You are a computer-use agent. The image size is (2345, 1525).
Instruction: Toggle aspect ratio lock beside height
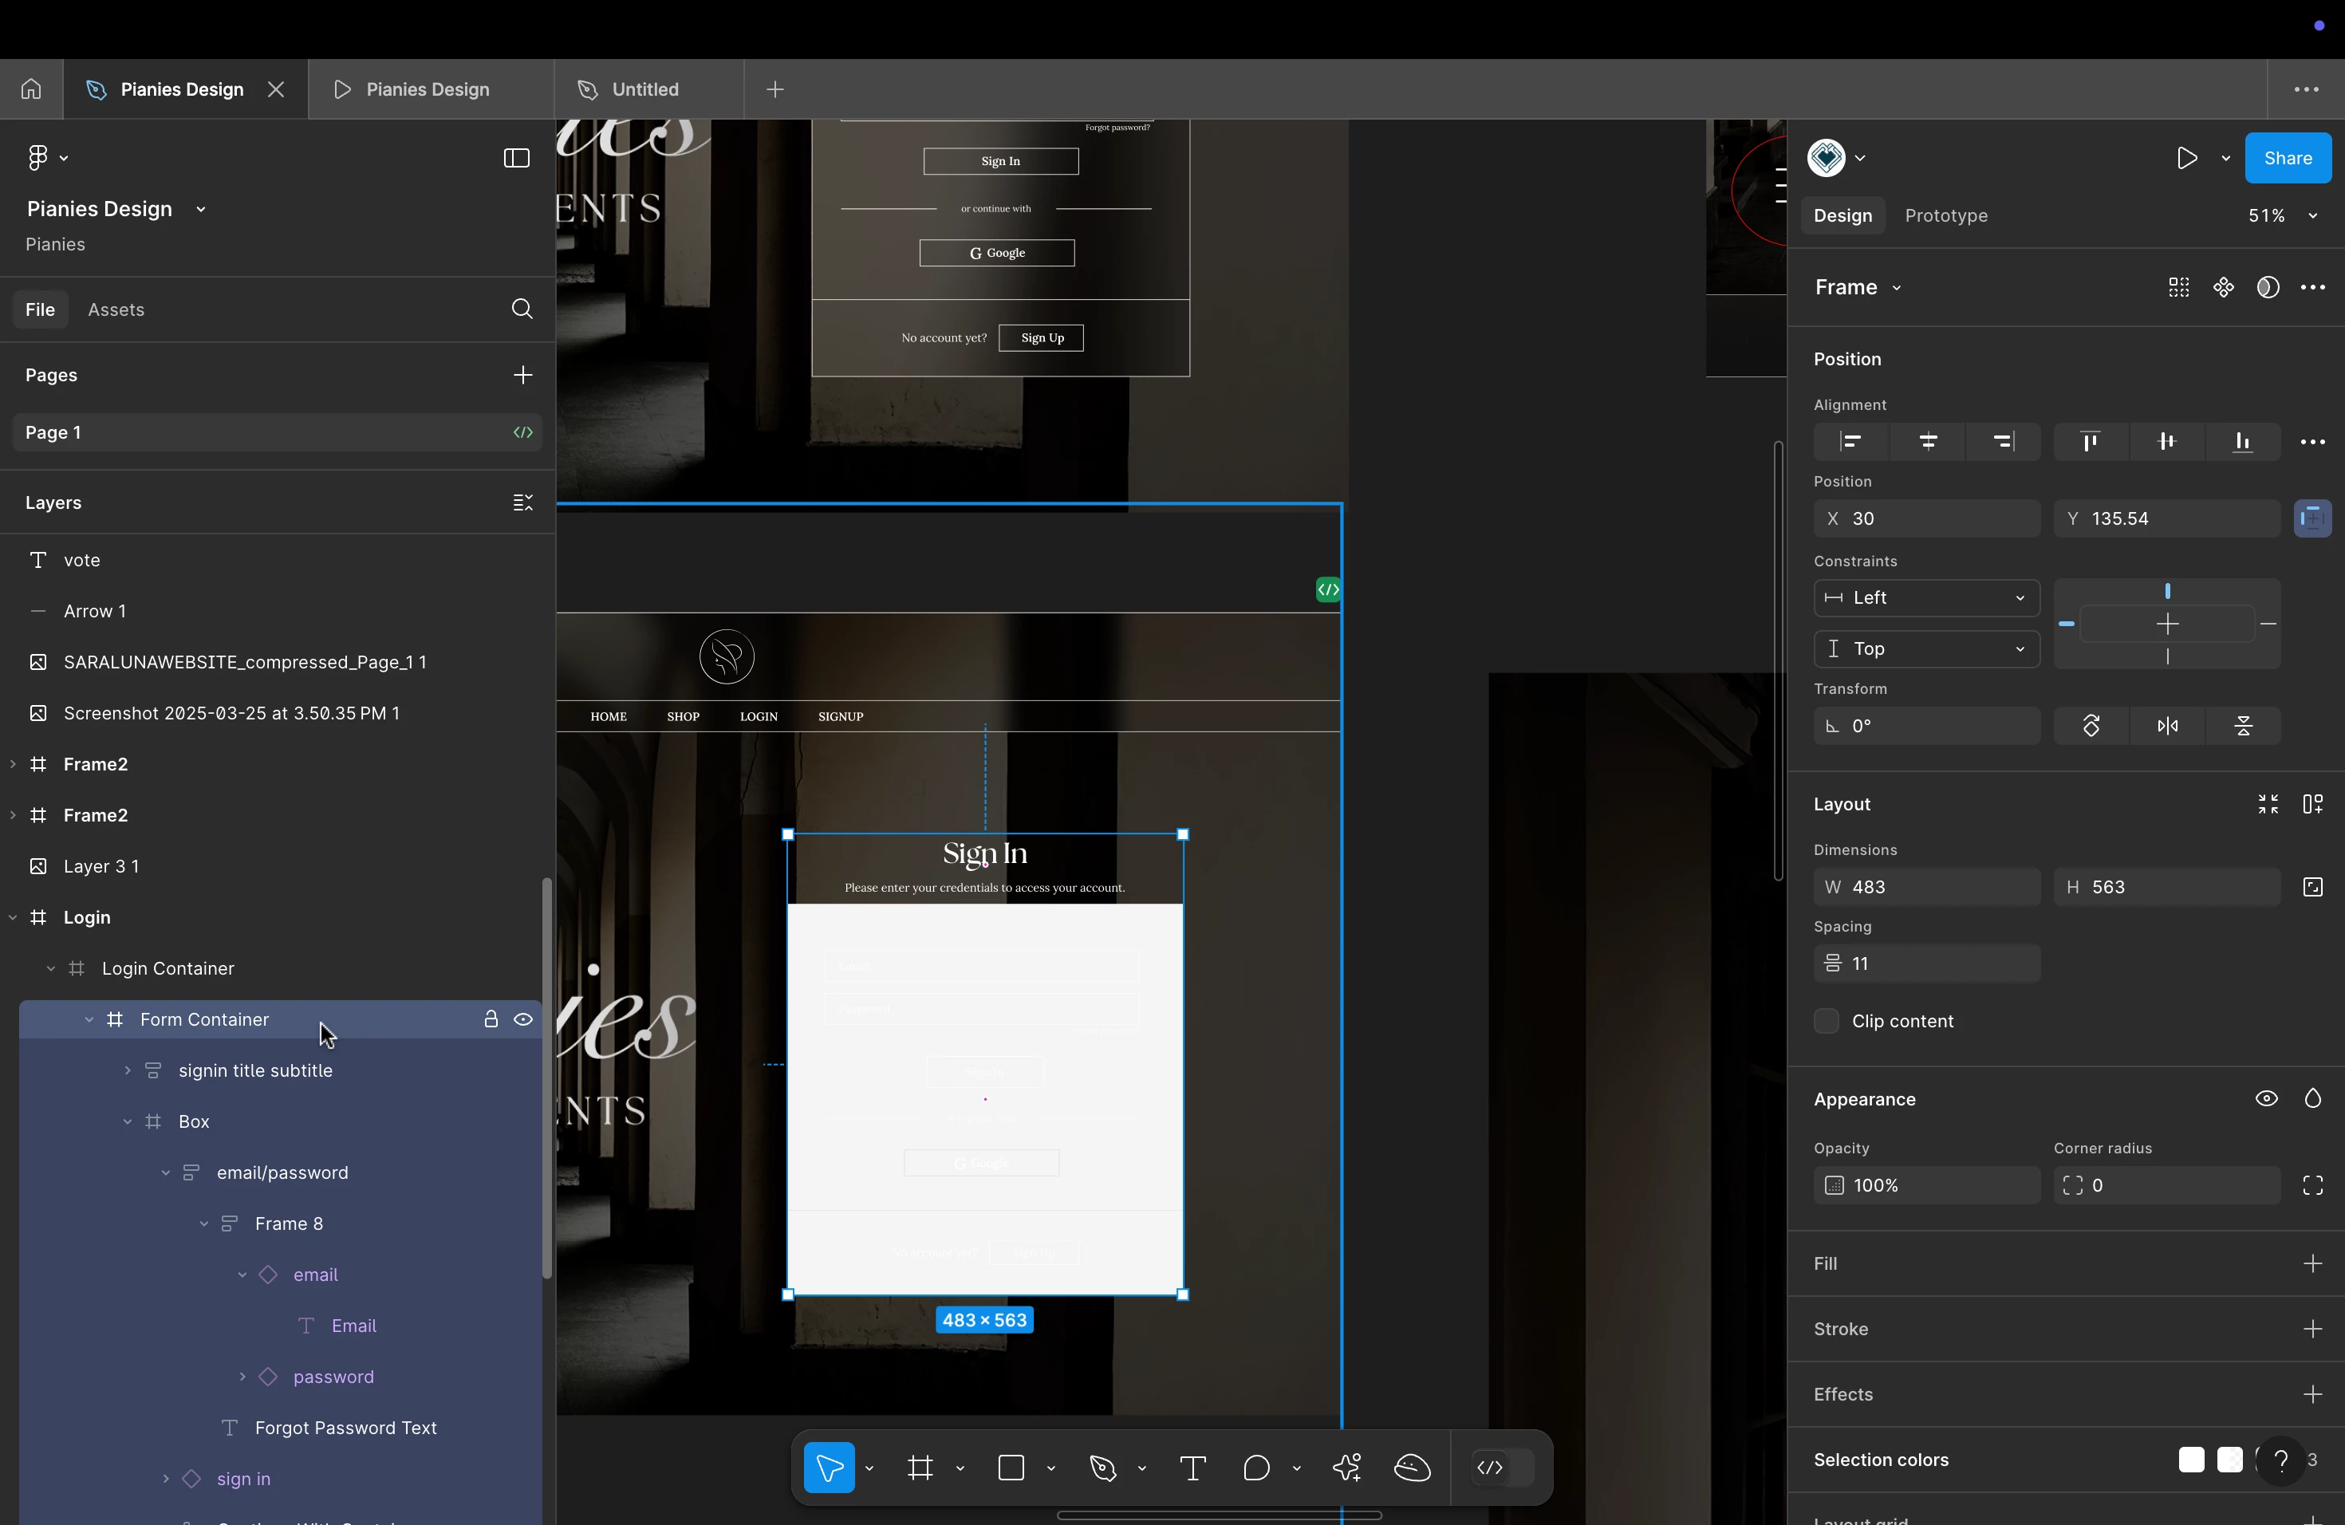click(x=2313, y=888)
